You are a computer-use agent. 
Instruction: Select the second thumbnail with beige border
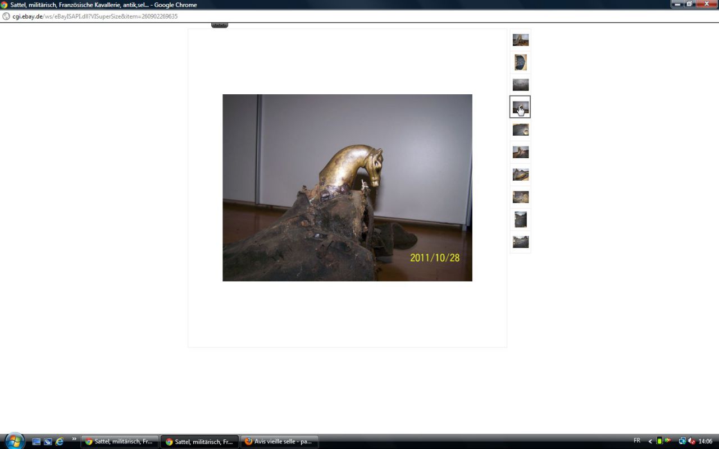coord(520,62)
